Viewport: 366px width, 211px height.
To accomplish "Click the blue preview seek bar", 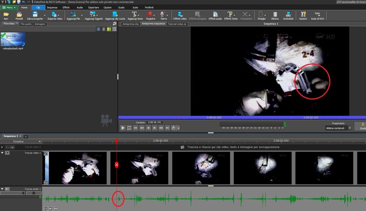I will tap(242, 118).
